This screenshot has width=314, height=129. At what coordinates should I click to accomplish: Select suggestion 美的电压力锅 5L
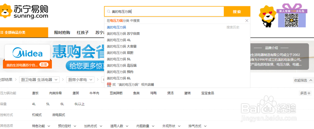click(119, 59)
